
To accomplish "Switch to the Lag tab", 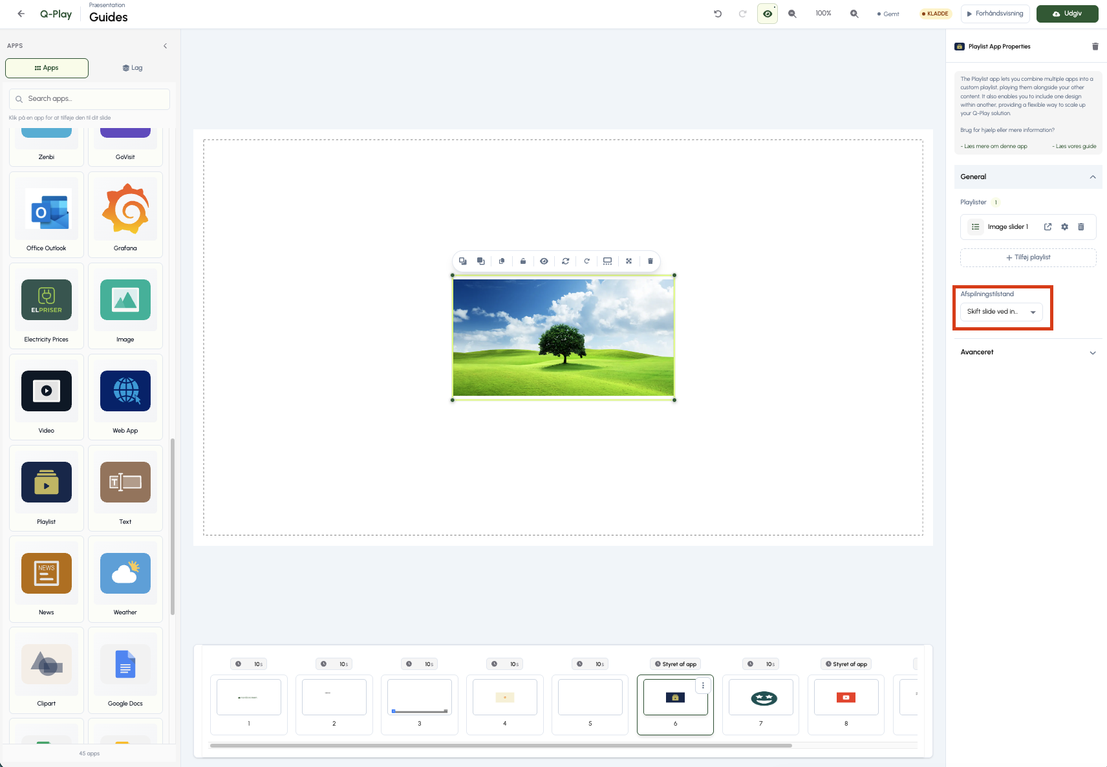I will tap(133, 68).
